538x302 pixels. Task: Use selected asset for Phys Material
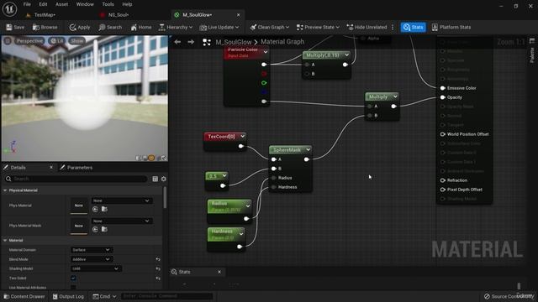pos(95,209)
